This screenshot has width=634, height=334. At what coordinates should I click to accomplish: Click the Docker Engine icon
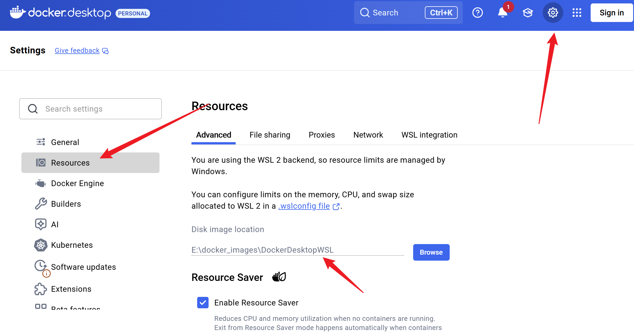pyautogui.click(x=41, y=183)
